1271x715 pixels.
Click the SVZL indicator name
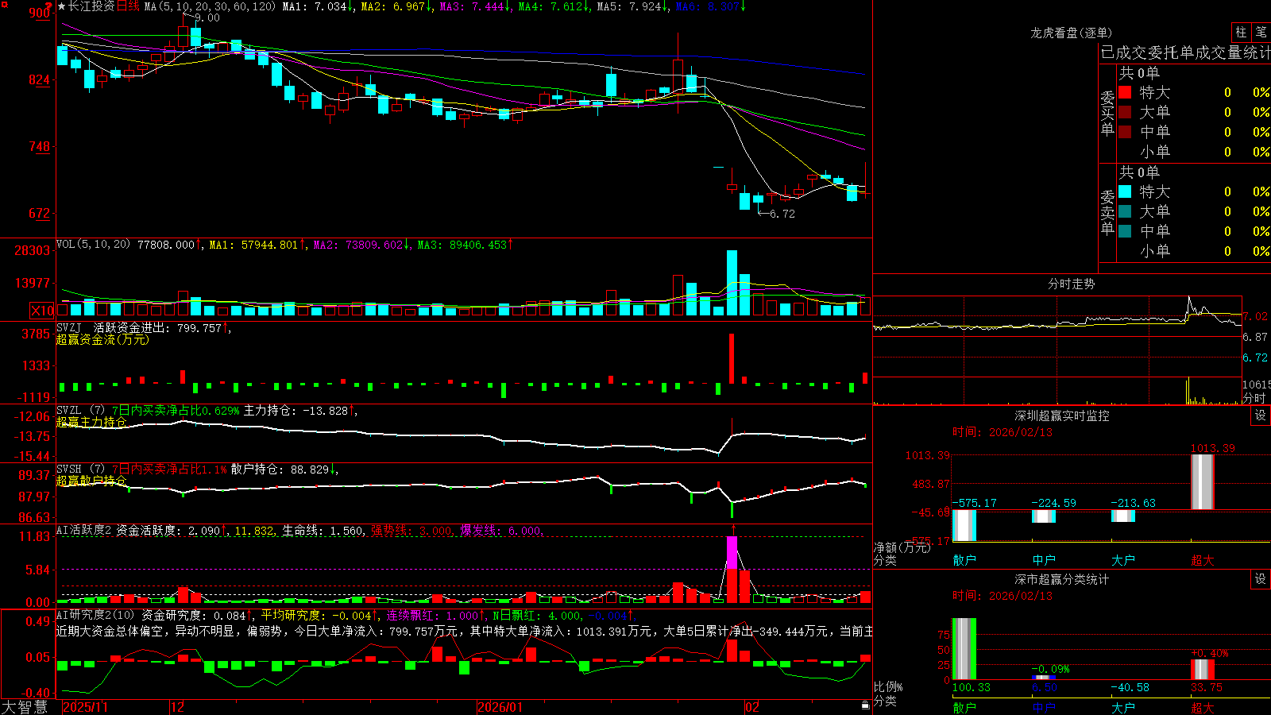click(69, 410)
